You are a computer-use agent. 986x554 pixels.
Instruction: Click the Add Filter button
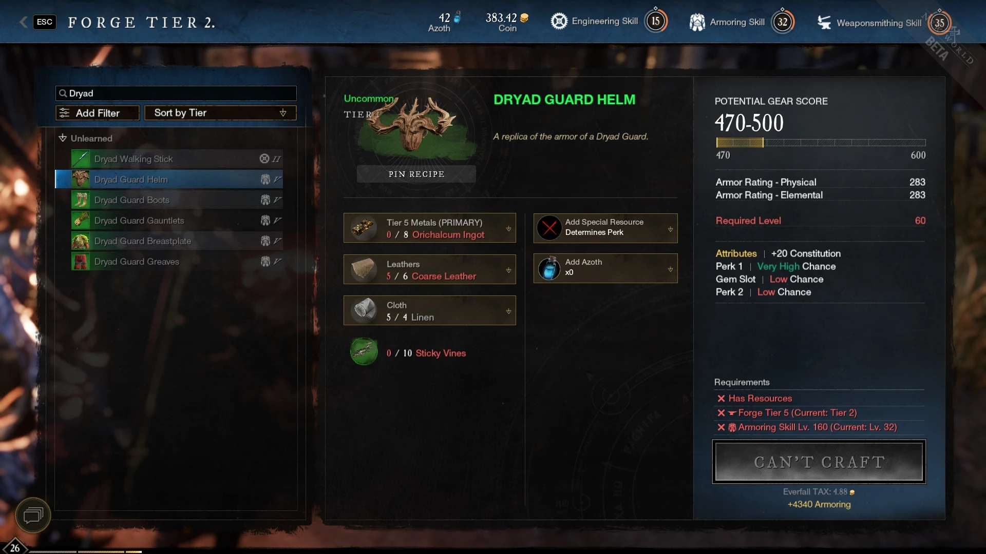98,113
